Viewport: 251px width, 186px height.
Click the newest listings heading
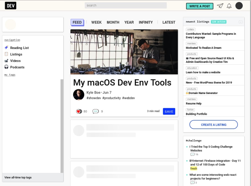pos(197,22)
